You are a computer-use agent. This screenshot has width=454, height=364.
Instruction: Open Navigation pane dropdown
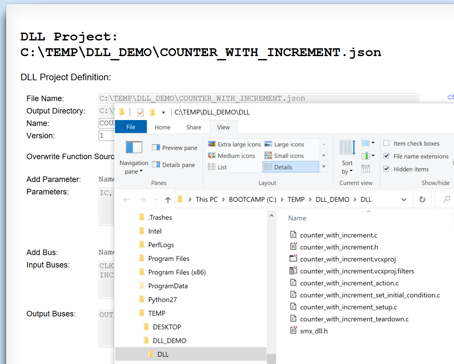[134, 167]
